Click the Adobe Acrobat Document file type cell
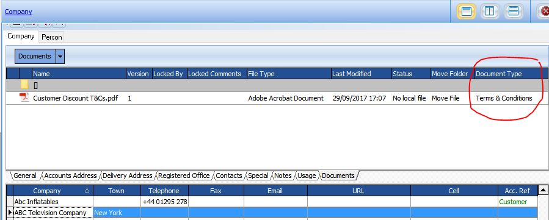 (286, 98)
